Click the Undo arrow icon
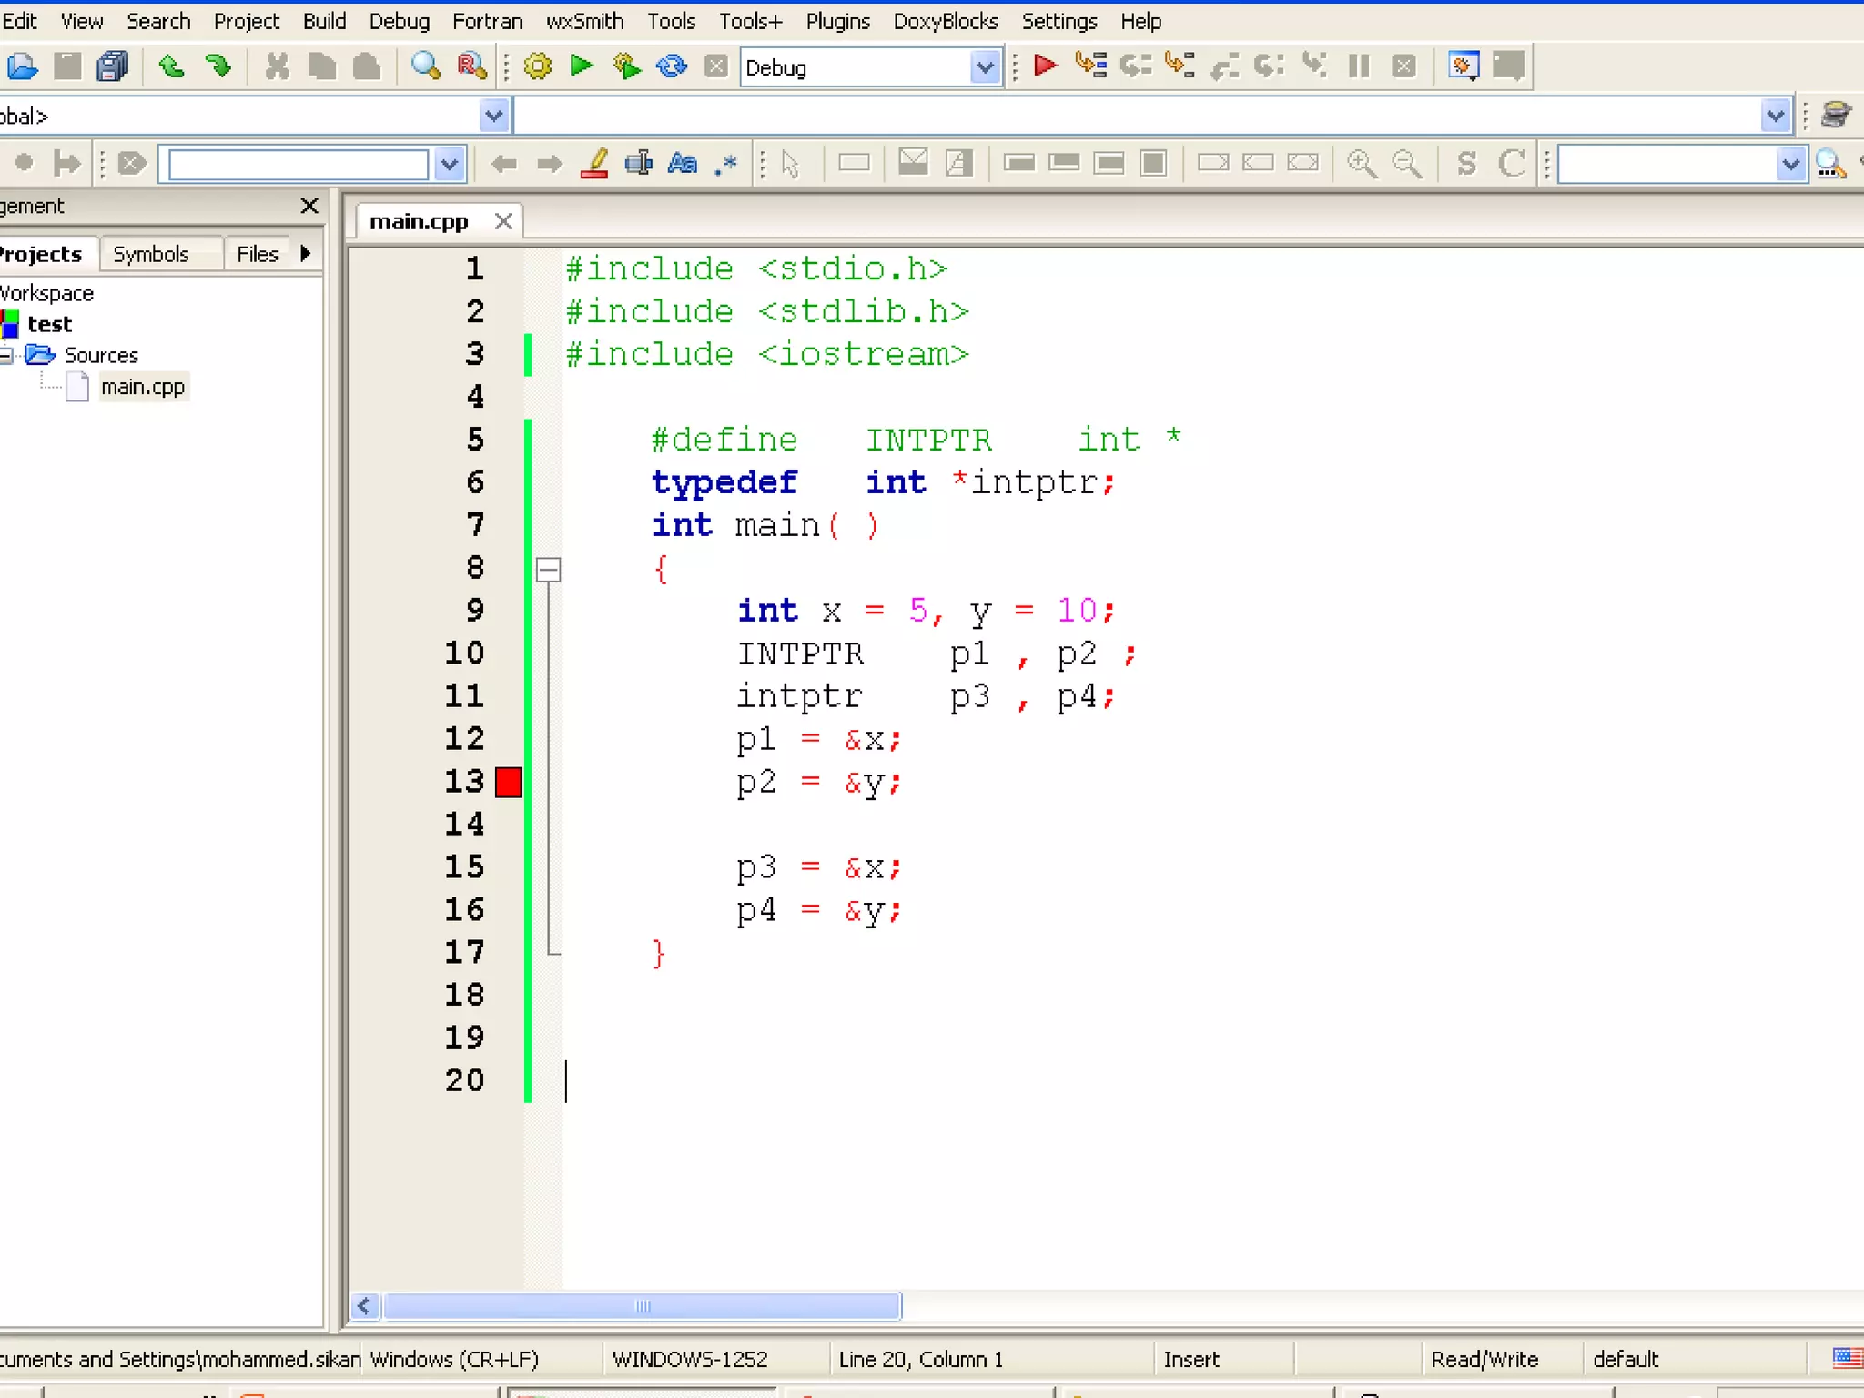 tap(172, 66)
